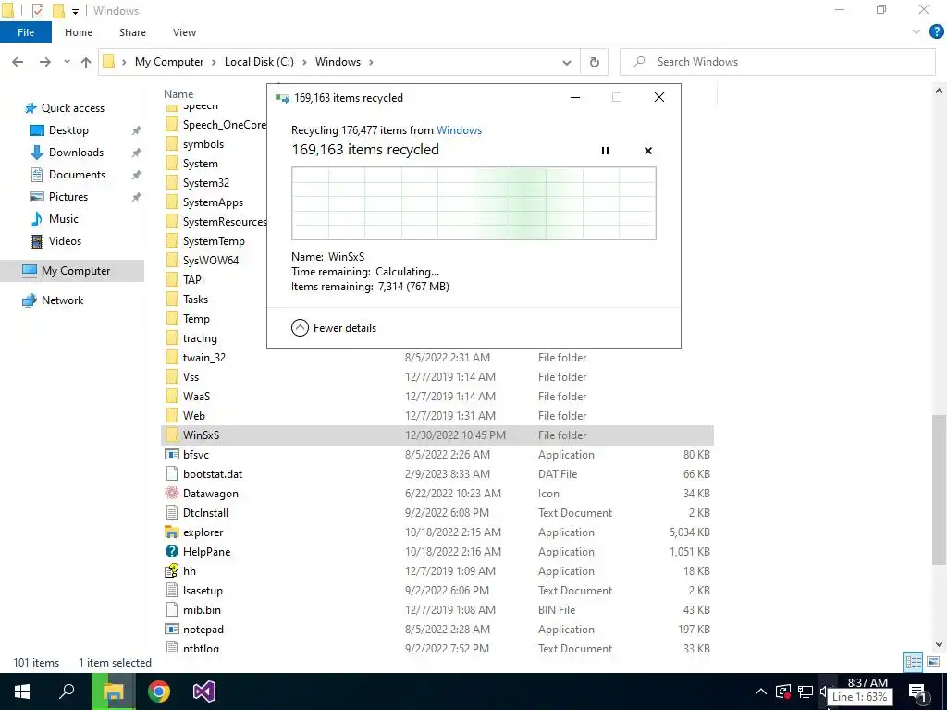This screenshot has height=710, width=947.
Task: Expand the ribbon with the chevron
Action: 916,32
